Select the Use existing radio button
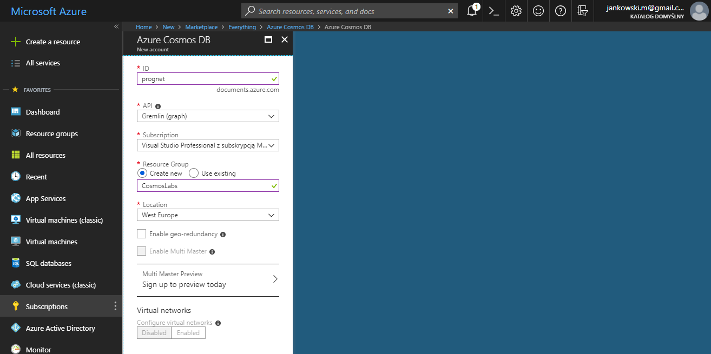The height and width of the screenshot is (354, 711). [193, 173]
